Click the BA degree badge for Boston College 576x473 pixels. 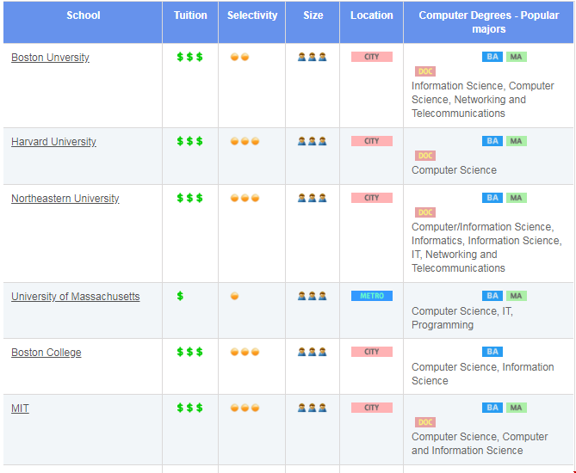(492, 352)
